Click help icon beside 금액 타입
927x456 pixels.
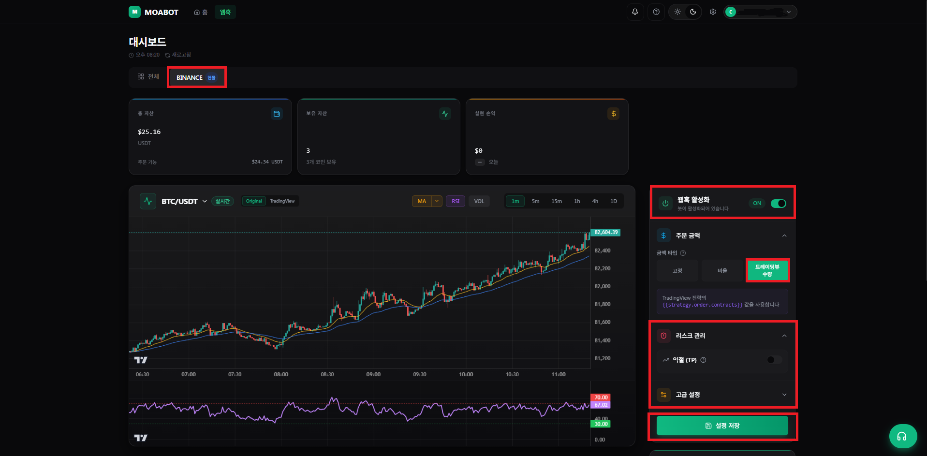click(x=683, y=253)
